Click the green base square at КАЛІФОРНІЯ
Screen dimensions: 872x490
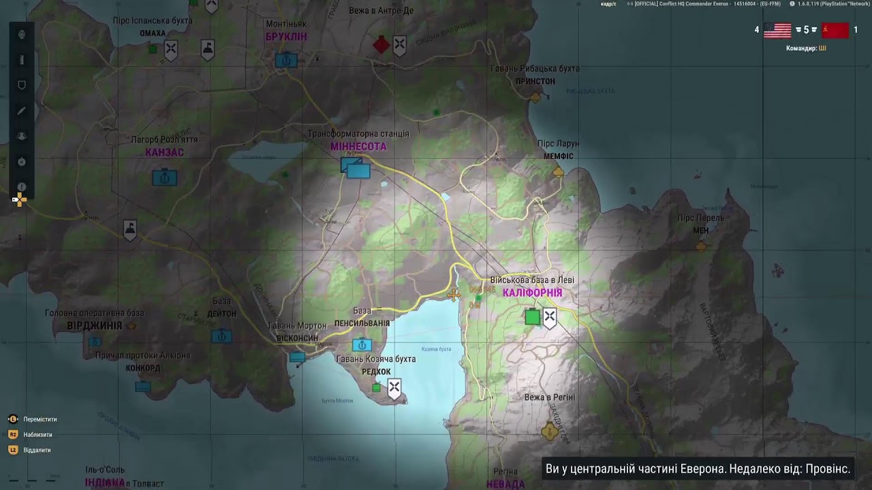532,316
